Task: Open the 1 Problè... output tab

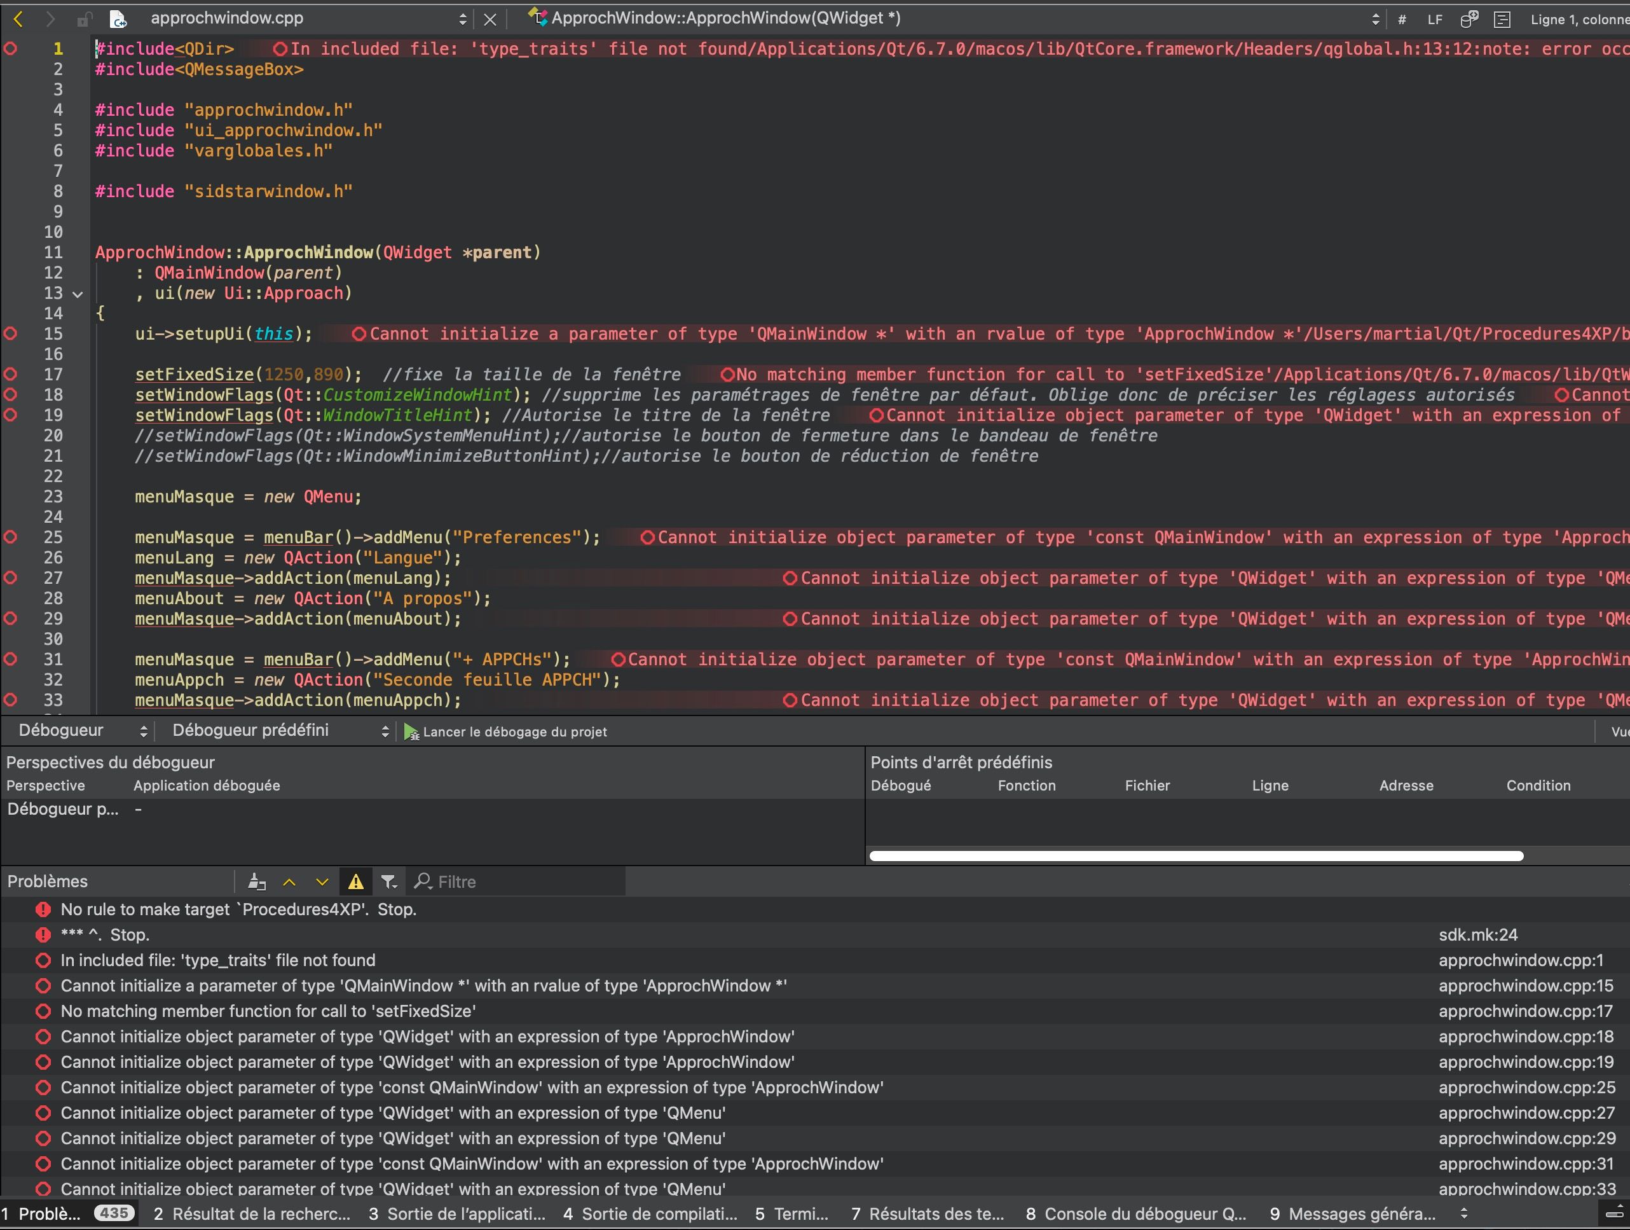Action: [69, 1213]
